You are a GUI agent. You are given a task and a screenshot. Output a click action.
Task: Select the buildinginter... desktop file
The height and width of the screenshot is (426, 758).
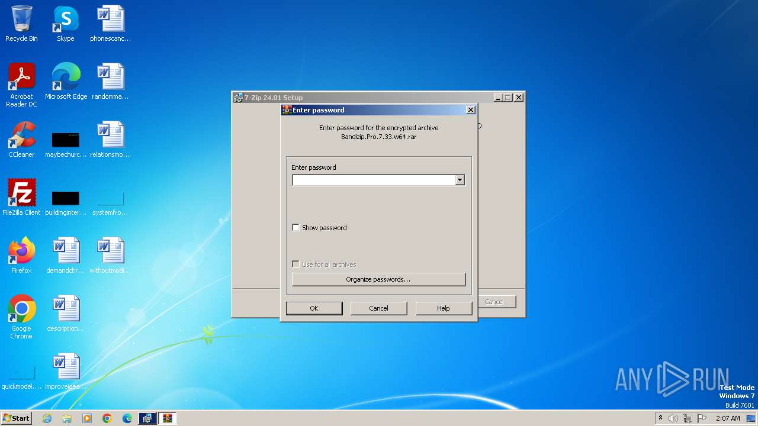[x=66, y=203]
